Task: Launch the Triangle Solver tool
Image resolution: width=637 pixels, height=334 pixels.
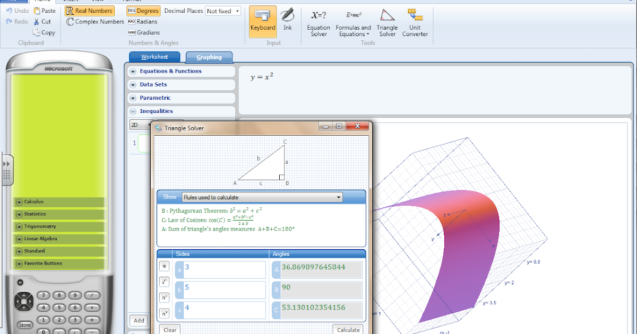Action: pos(387,23)
